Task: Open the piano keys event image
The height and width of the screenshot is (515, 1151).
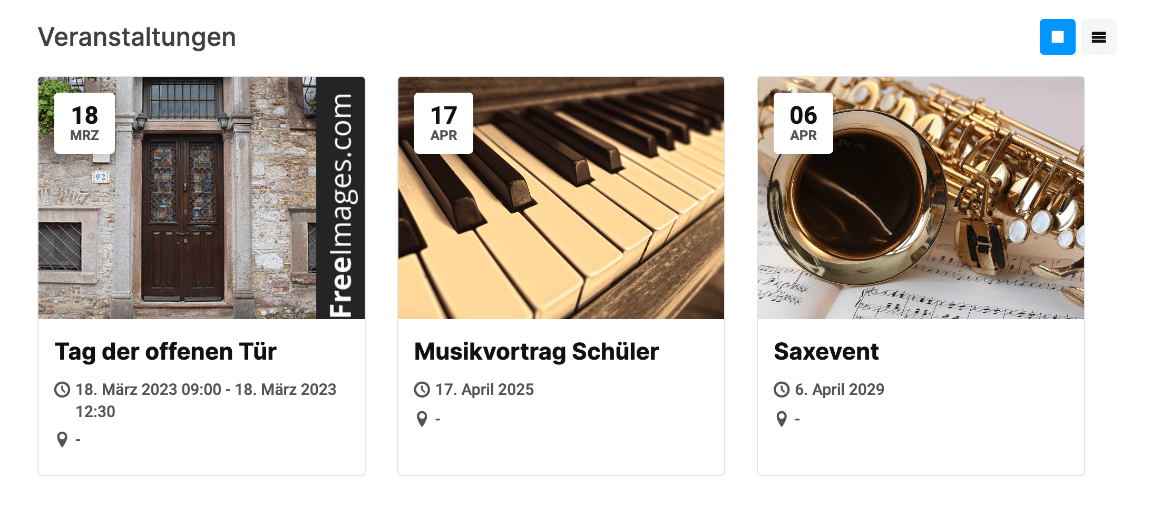Action: point(561,221)
